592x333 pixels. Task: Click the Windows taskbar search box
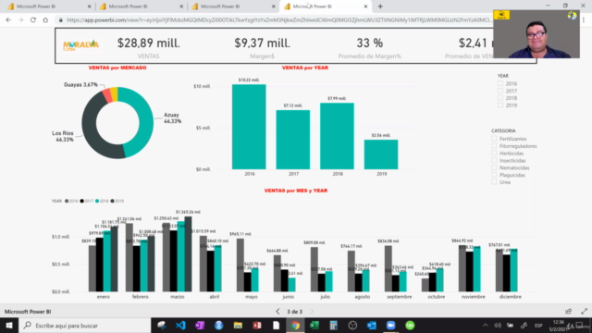(x=84, y=325)
